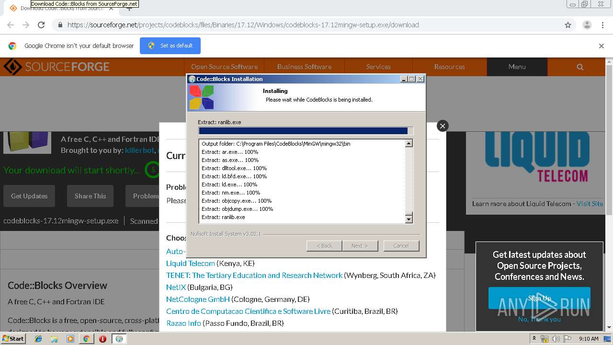Image resolution: width=613 pixels, height=345 pixels.
Task: Select the Output folder log line
Action: 276,144
